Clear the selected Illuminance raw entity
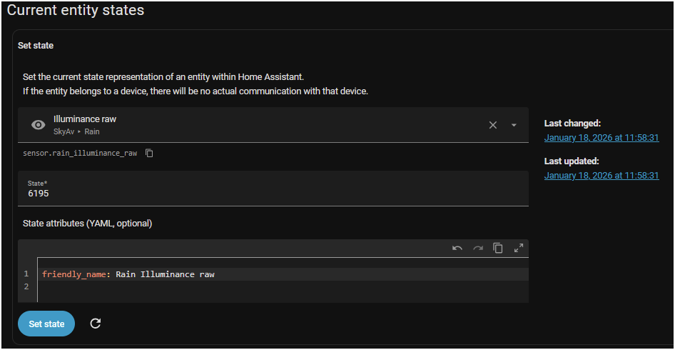The height and width of the screenshot is (350, 675). coord(492,125)
